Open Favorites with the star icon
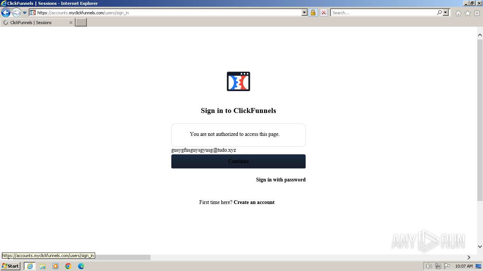 pyautogui.click(x=468, y=13)
